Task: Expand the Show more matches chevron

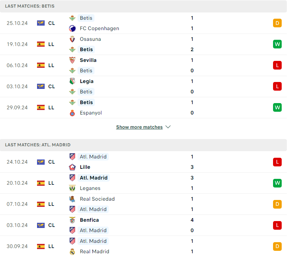Action: pos(168,127)
